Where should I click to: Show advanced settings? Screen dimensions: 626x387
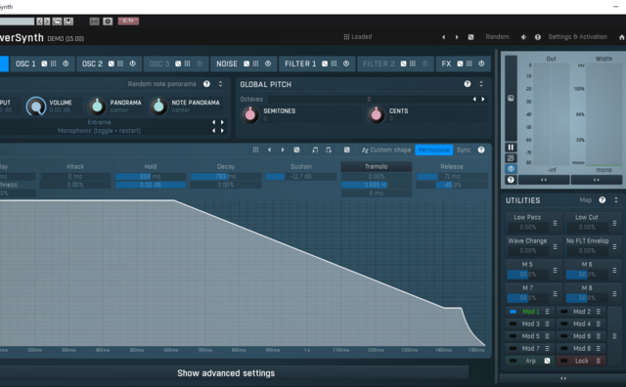pos(226,373)
